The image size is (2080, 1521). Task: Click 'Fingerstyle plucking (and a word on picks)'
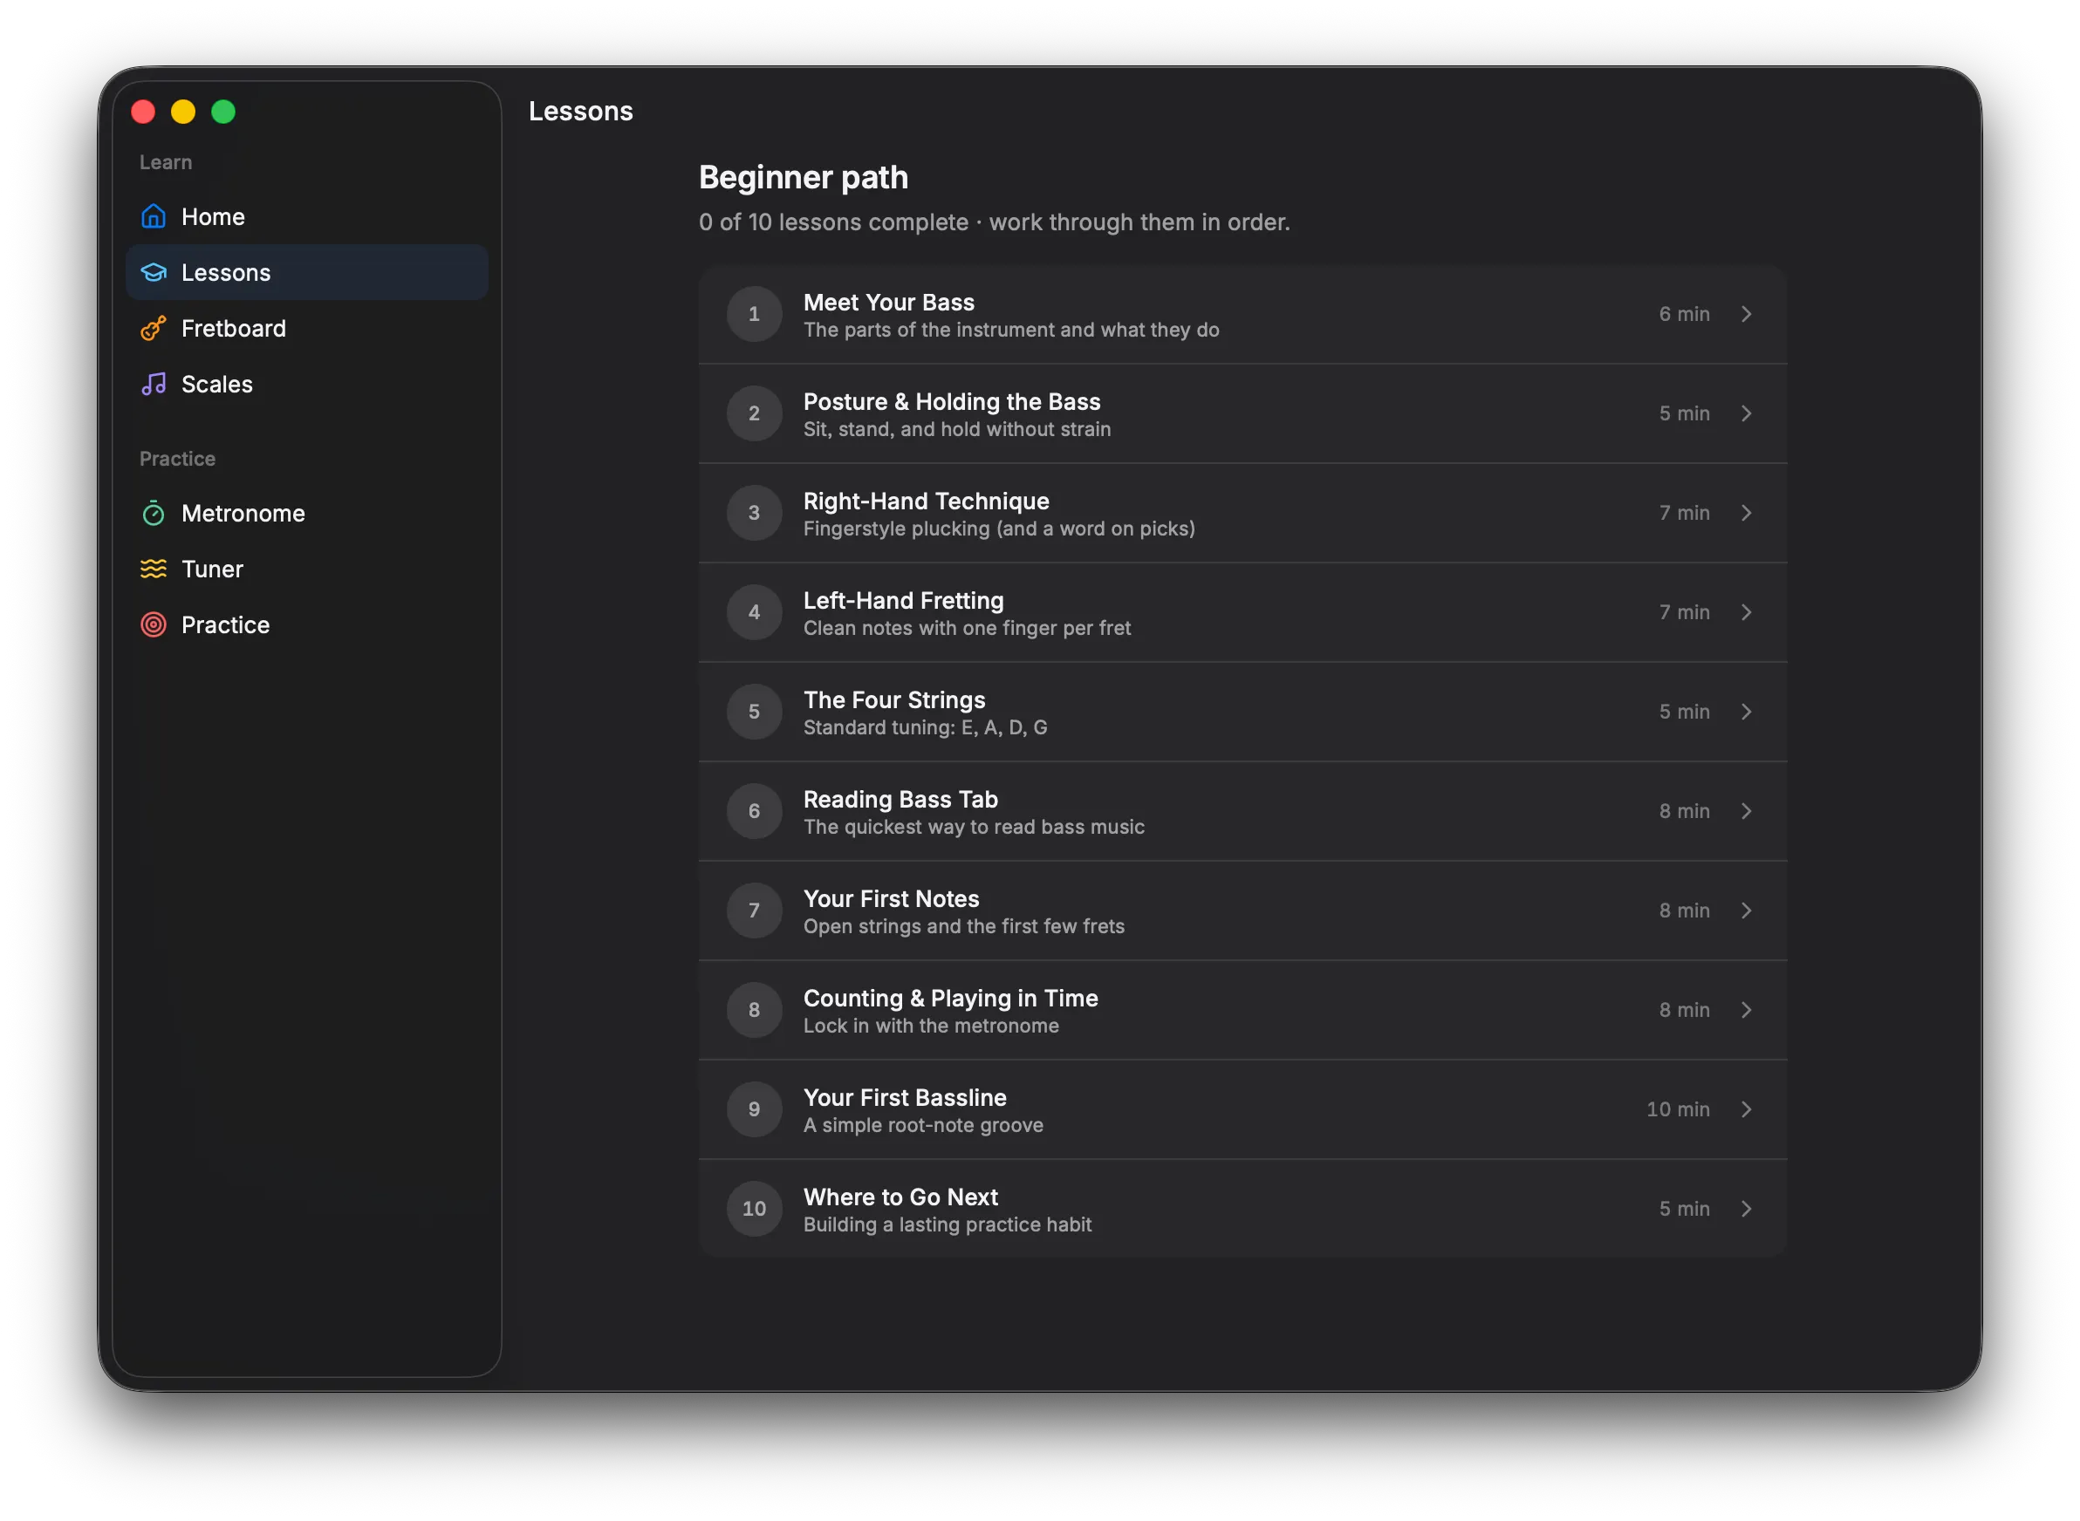(x=1000, y=529)
